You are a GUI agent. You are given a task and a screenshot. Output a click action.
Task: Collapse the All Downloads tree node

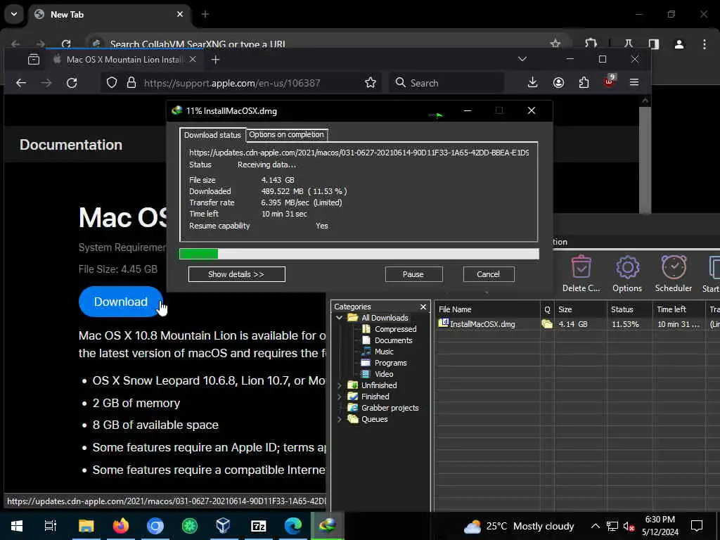tap(340, 318)
